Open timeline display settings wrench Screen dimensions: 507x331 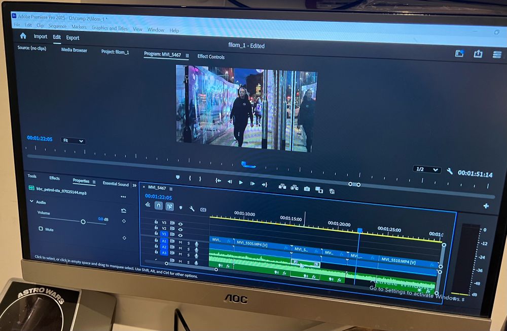pyautogui.click(x=192, y=209)
